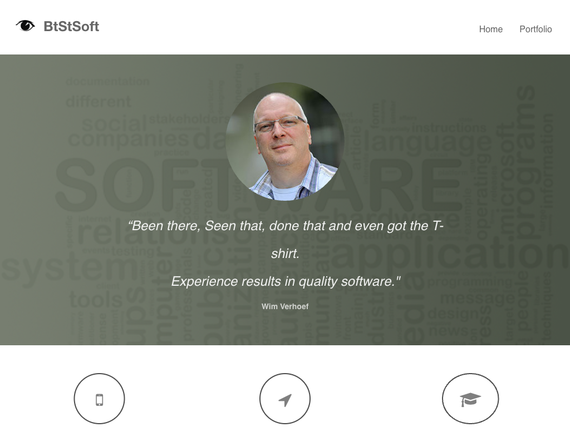Viewport: 570px width, 427px height.
Task: Click the word "system" in the word cloud
Action: (69, 268)
